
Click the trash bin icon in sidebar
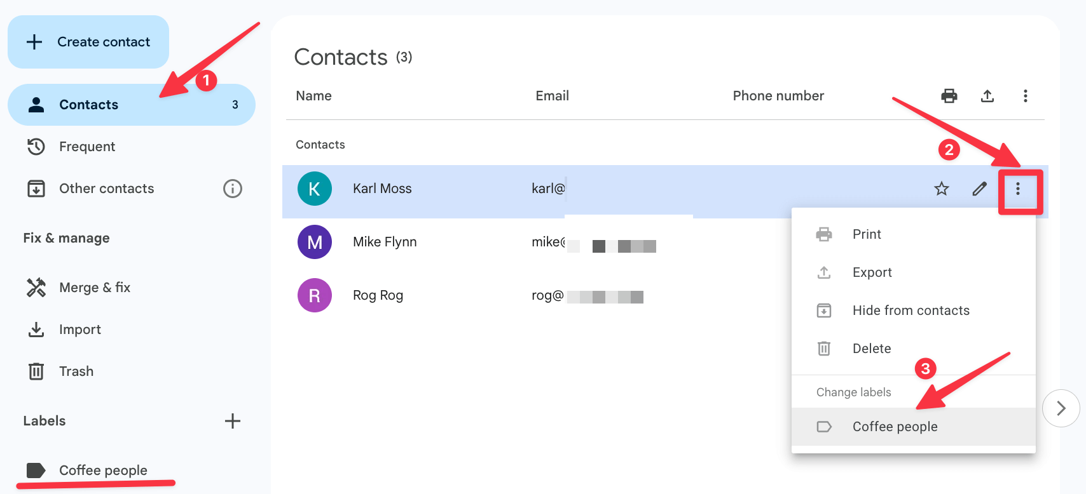[36, 371]
